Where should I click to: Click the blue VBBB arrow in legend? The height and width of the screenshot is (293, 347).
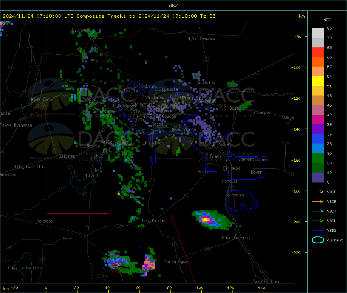318,231
